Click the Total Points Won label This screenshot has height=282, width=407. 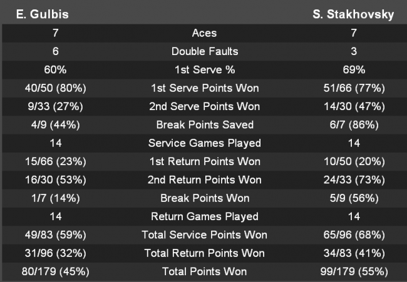click(205, 271)
